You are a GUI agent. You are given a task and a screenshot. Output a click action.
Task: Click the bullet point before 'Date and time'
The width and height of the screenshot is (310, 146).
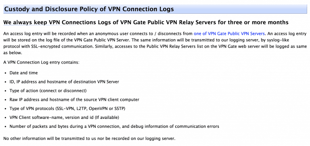(5, 73)
